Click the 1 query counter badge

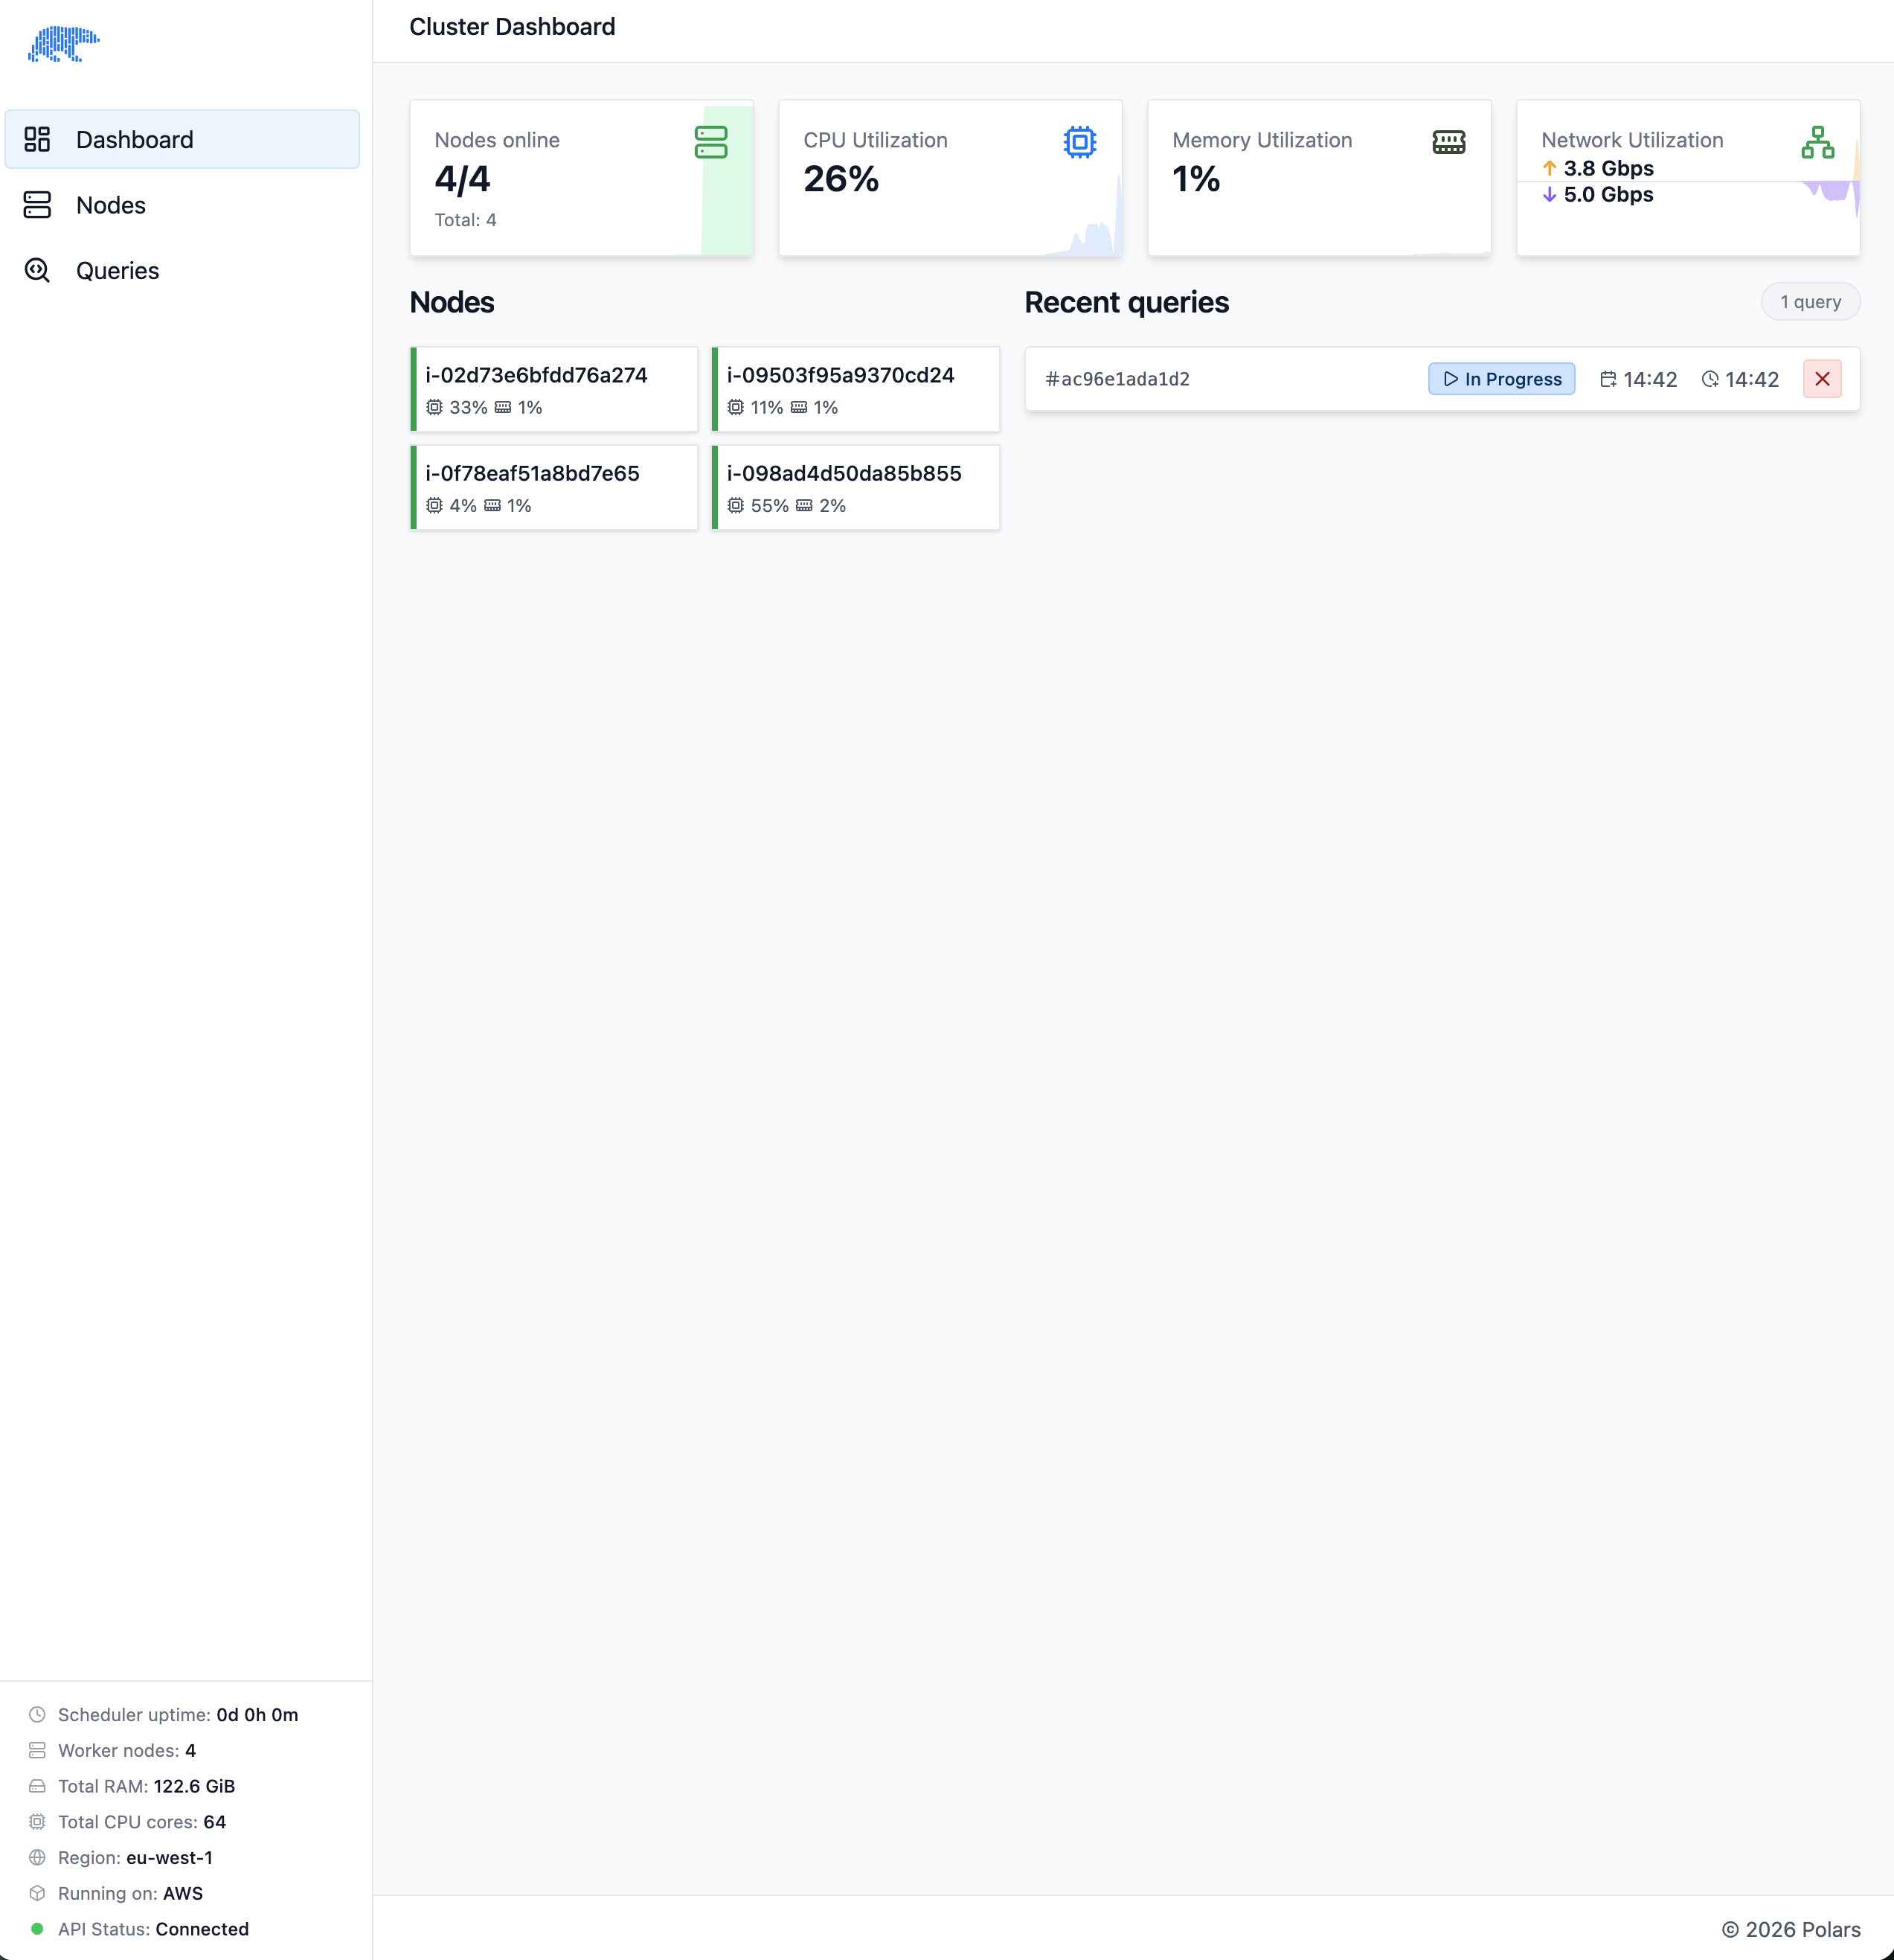[x=1810, y=301]
